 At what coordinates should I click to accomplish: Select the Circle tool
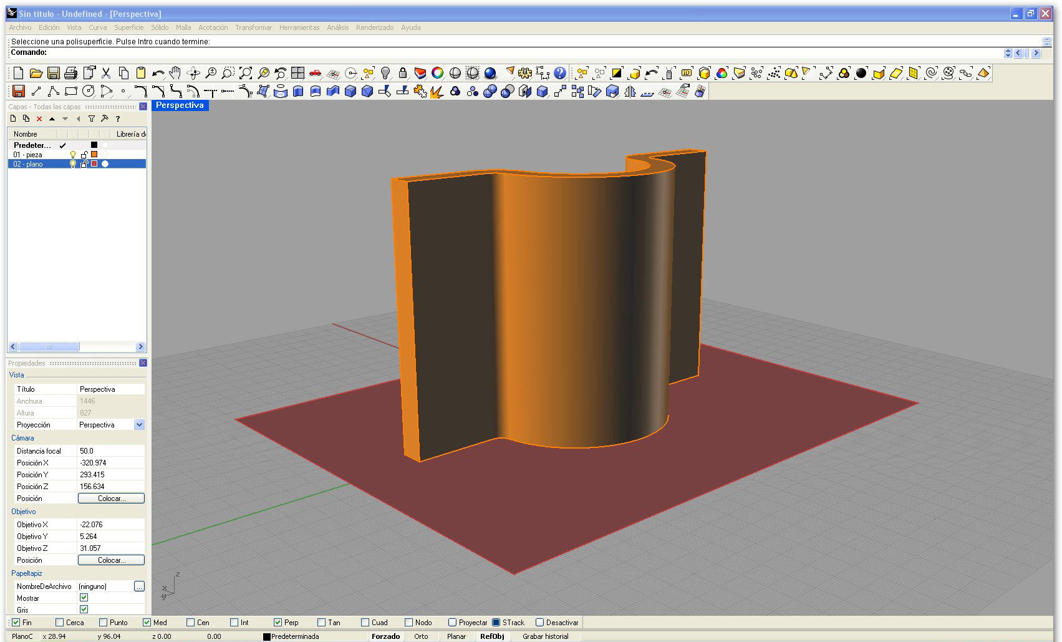point(89,92)
